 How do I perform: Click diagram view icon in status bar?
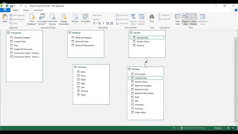[232, 128]
